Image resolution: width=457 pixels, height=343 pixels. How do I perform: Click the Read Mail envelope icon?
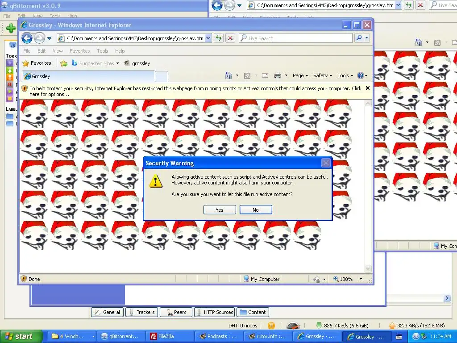(265, 75)
